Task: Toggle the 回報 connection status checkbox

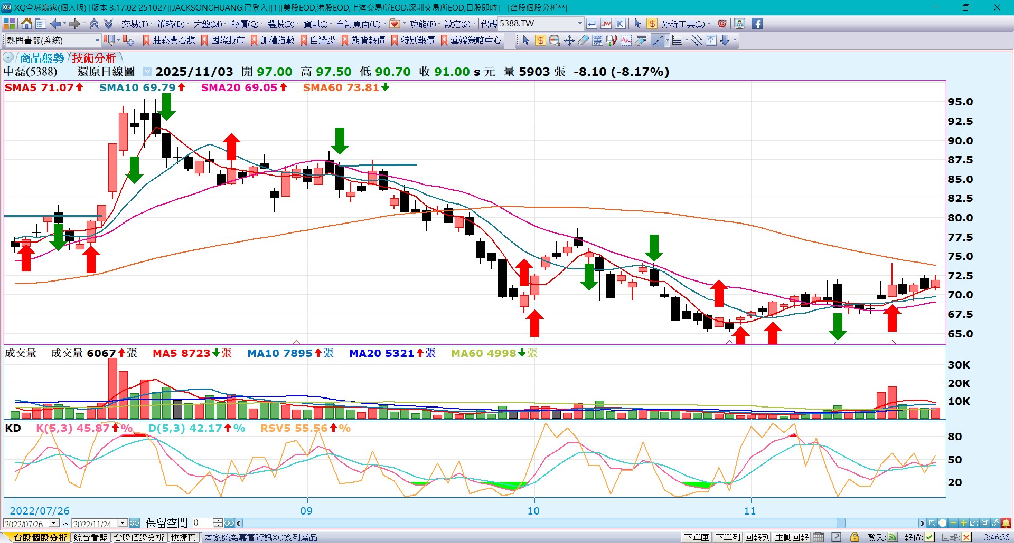Action: click(966, 537)
